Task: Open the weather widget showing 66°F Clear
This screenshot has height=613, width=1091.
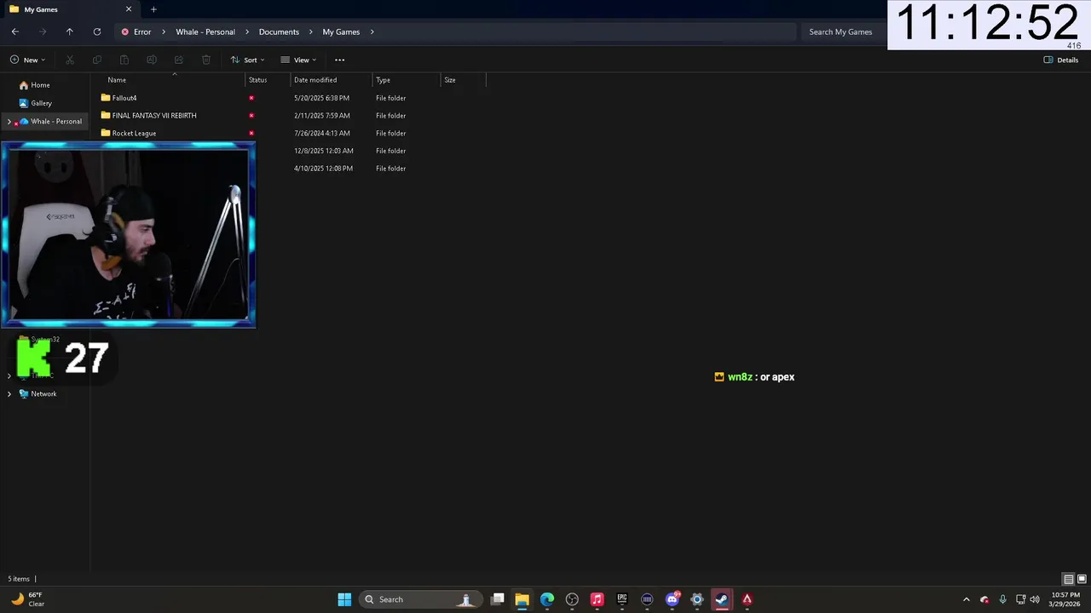Action: (x=27, y=599)
